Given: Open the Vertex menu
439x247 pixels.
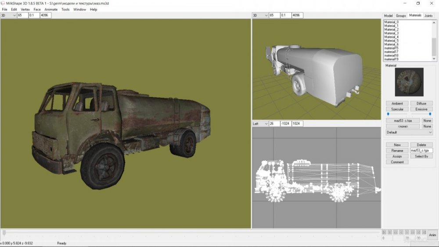Looking at the screenshot, I should (25, 9).
